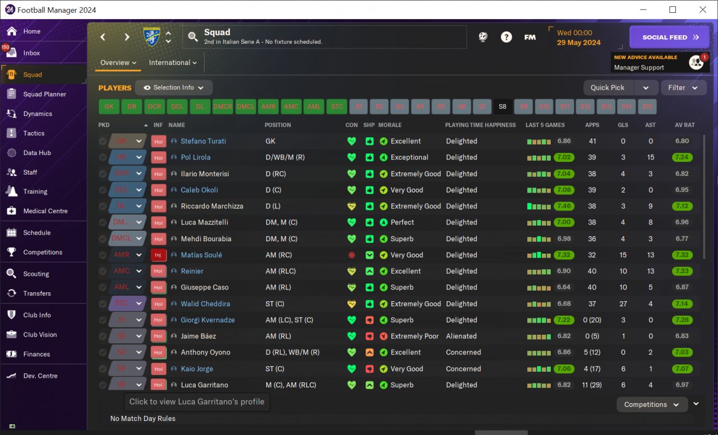Toggle selection tick for Caleb Okoli
Screen dimensions: 718x435
click(x=103, y=190)
